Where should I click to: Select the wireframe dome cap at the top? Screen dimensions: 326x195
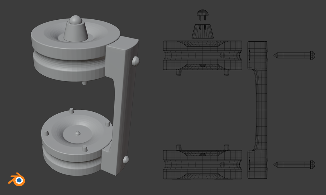[x=203, y=13]
